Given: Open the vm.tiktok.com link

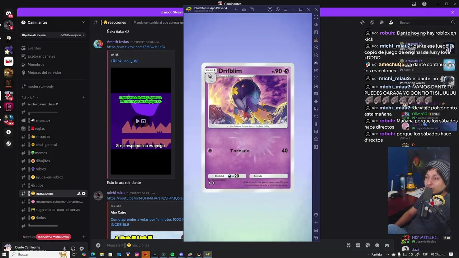Looking at the screenshot, I should (136, 47).
